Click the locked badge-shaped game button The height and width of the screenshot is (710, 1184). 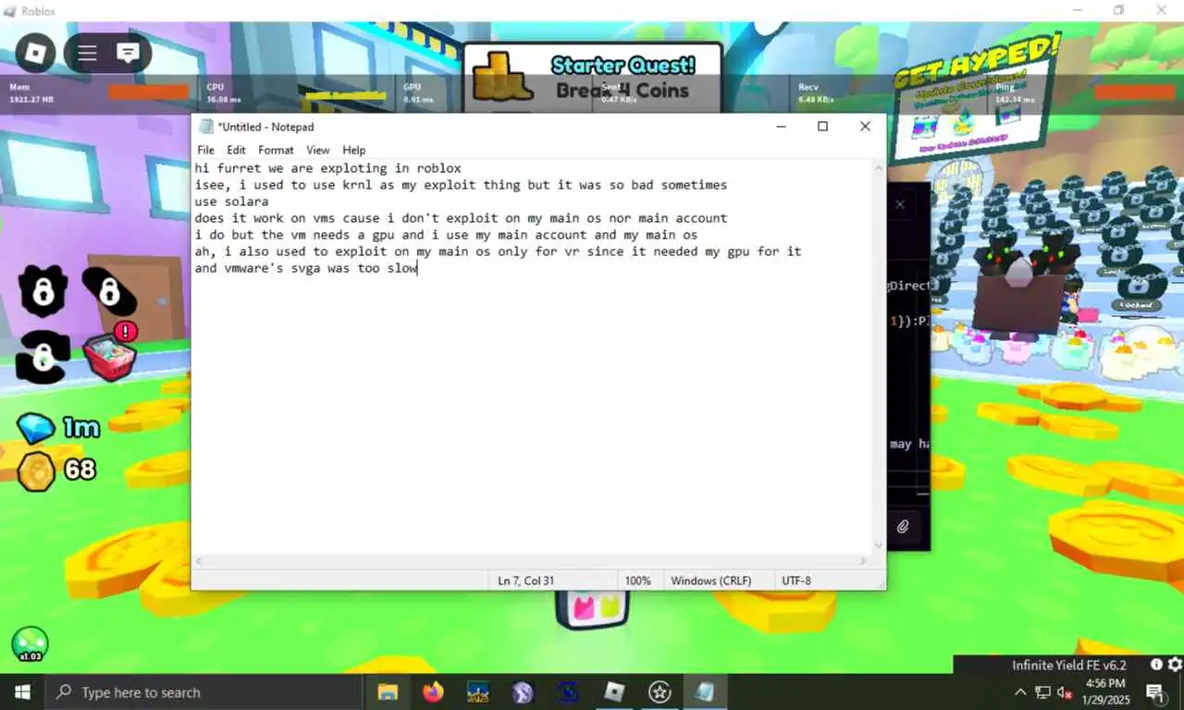[x=43, y=291]
